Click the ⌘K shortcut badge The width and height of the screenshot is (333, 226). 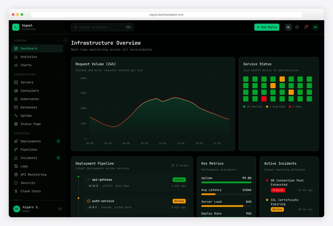tap(128, 27)
